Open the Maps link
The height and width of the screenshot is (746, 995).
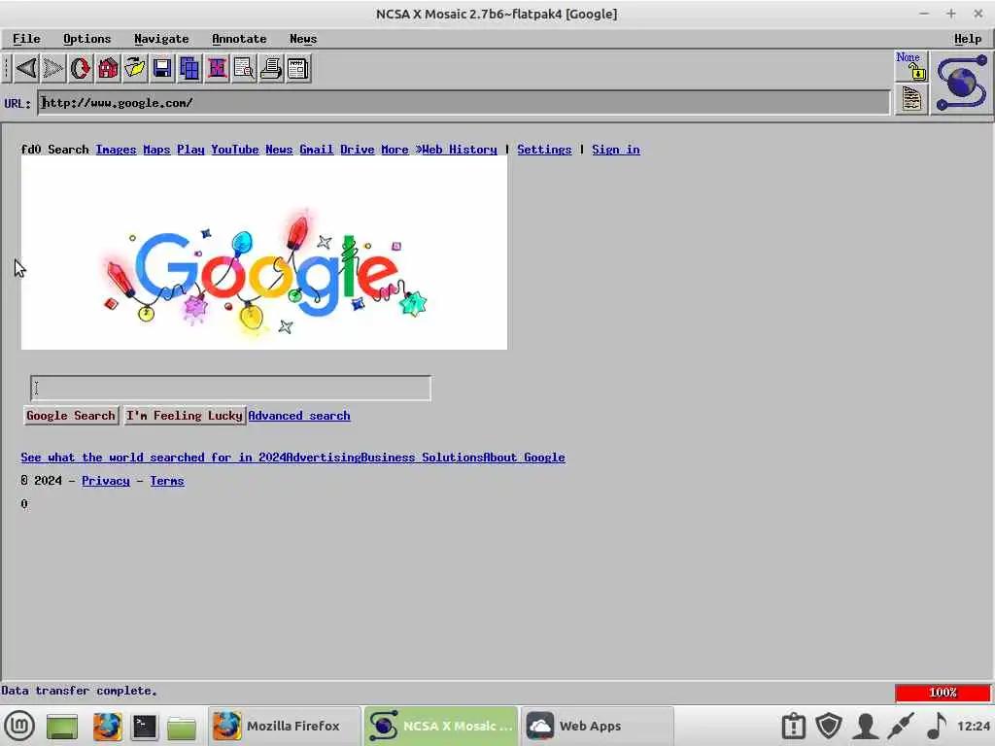[x=156, y=150]
